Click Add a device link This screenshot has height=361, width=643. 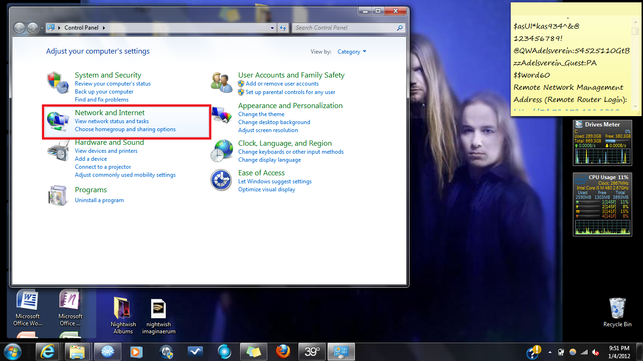(91, 159)
